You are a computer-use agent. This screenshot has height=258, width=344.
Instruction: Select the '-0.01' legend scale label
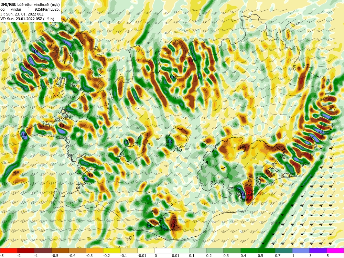(141, 255)
